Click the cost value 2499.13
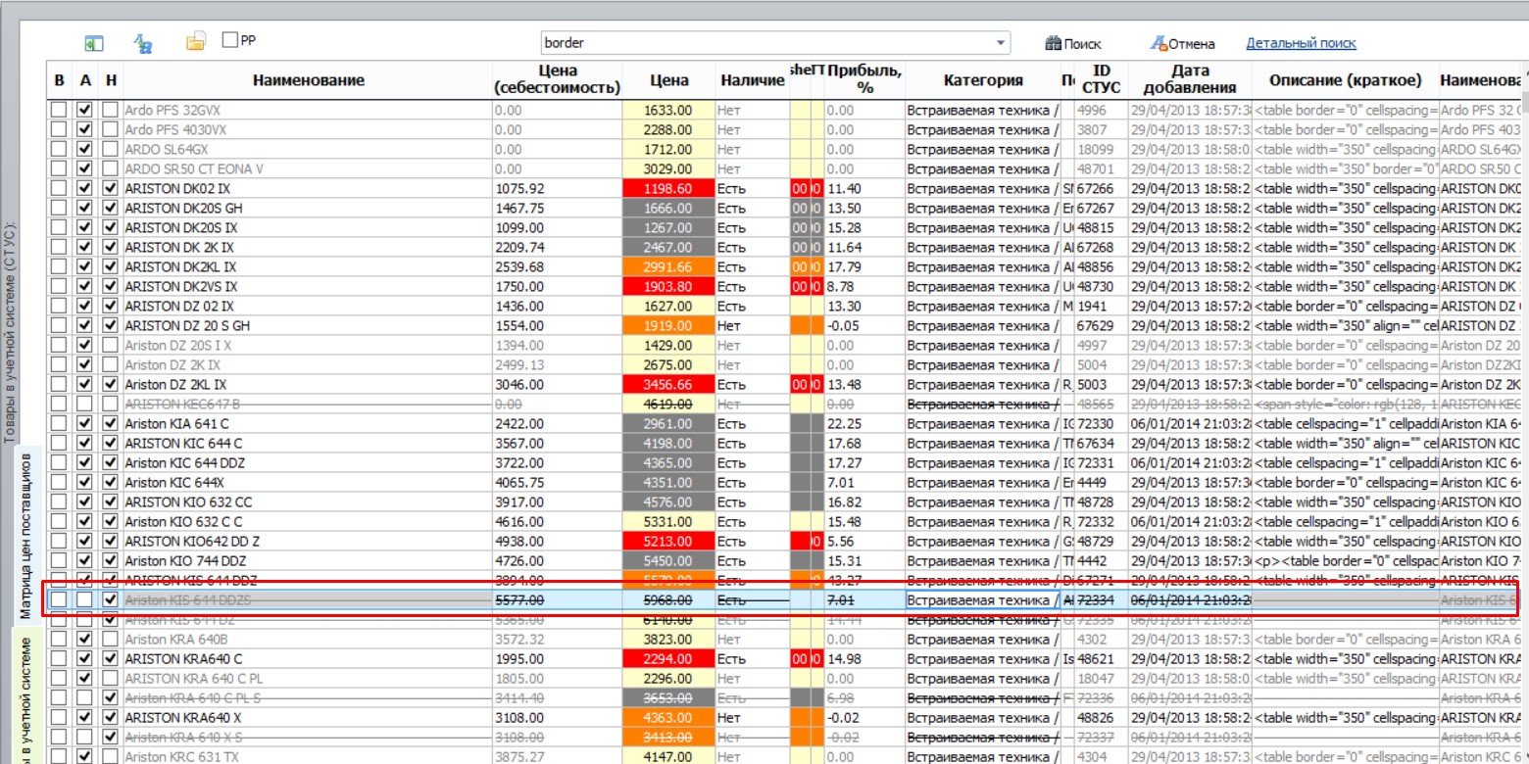The image size is (1529, 764). tap(558, 365)
